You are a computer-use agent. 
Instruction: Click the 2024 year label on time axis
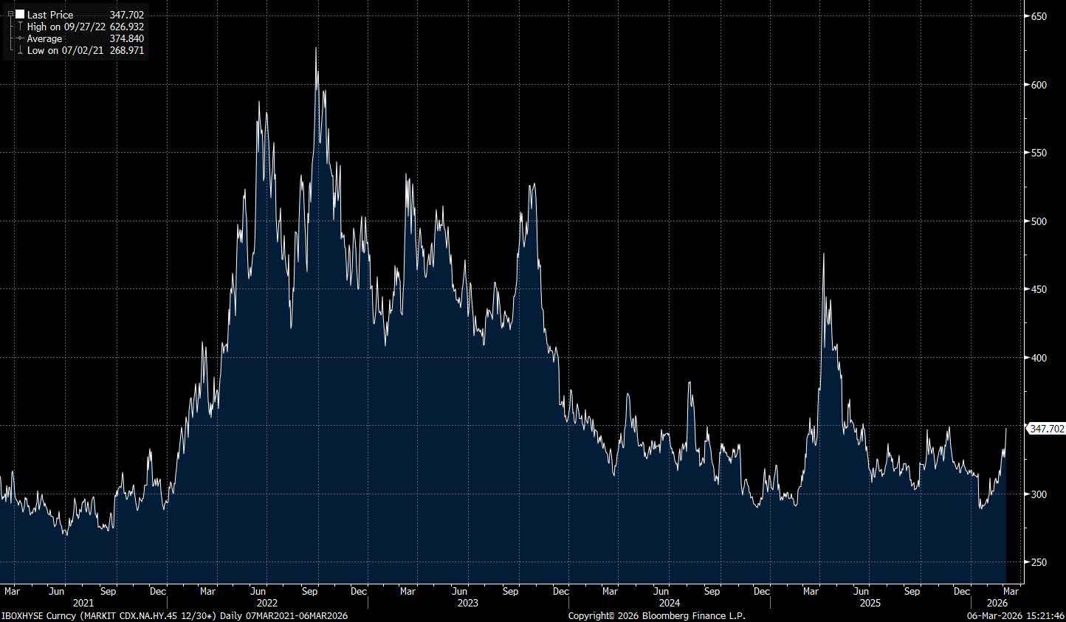[669, 603]
